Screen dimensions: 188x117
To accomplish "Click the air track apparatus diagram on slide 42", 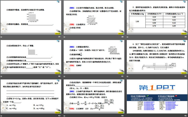I will point(159,66).
